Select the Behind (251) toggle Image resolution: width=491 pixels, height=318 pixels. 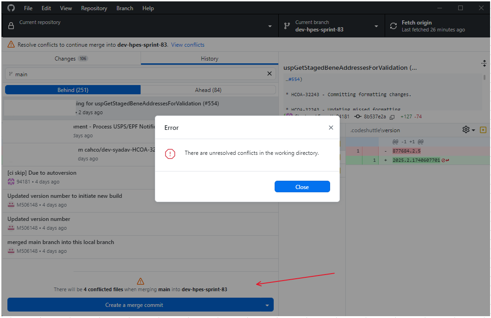73,90
